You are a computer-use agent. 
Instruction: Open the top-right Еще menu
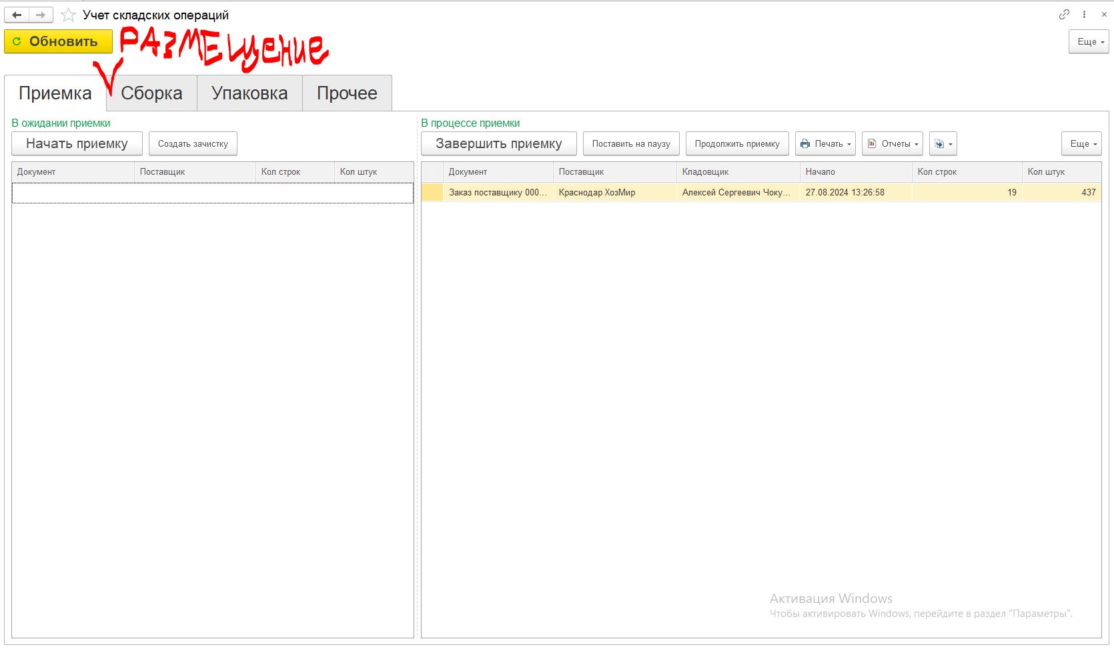click(x=1089, y=41)
